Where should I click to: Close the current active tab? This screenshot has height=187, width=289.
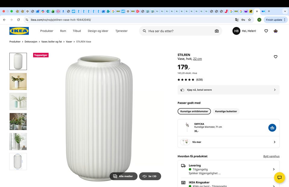coord(257,11)
